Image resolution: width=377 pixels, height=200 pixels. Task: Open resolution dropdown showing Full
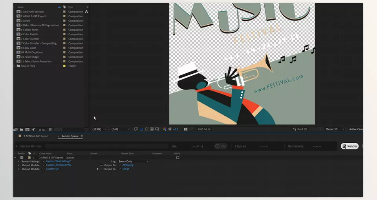point(121,129)
